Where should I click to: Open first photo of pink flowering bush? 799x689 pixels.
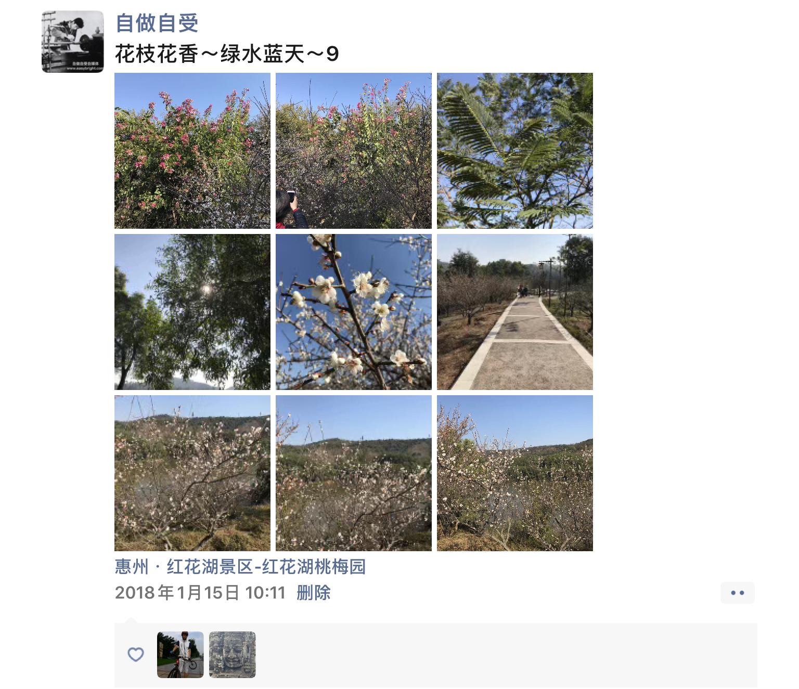tap(192, 151)
